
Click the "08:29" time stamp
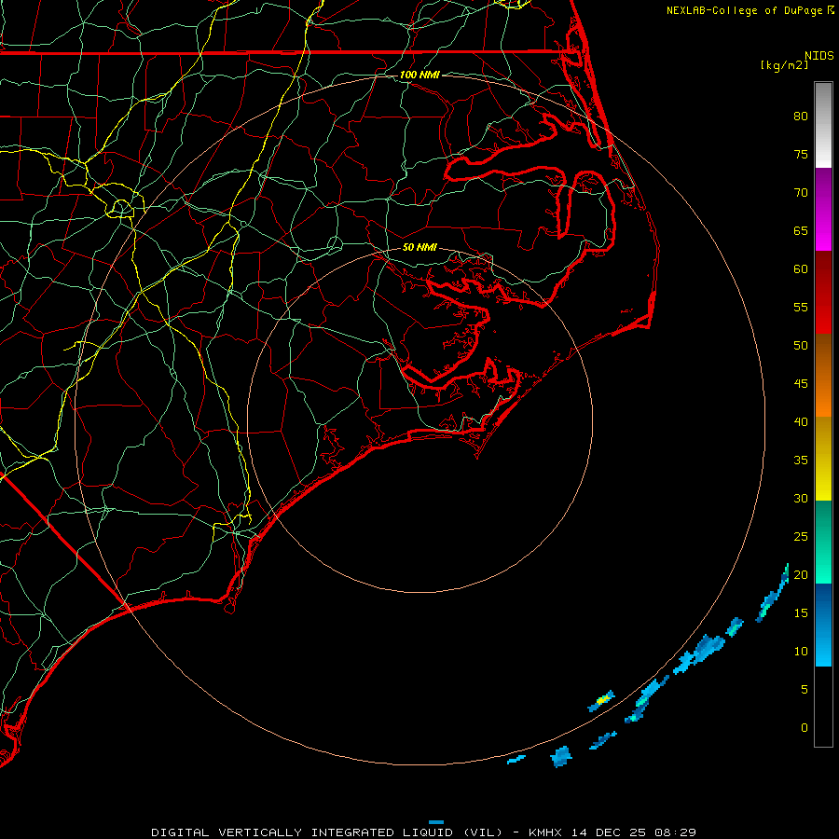coord(675,832)
